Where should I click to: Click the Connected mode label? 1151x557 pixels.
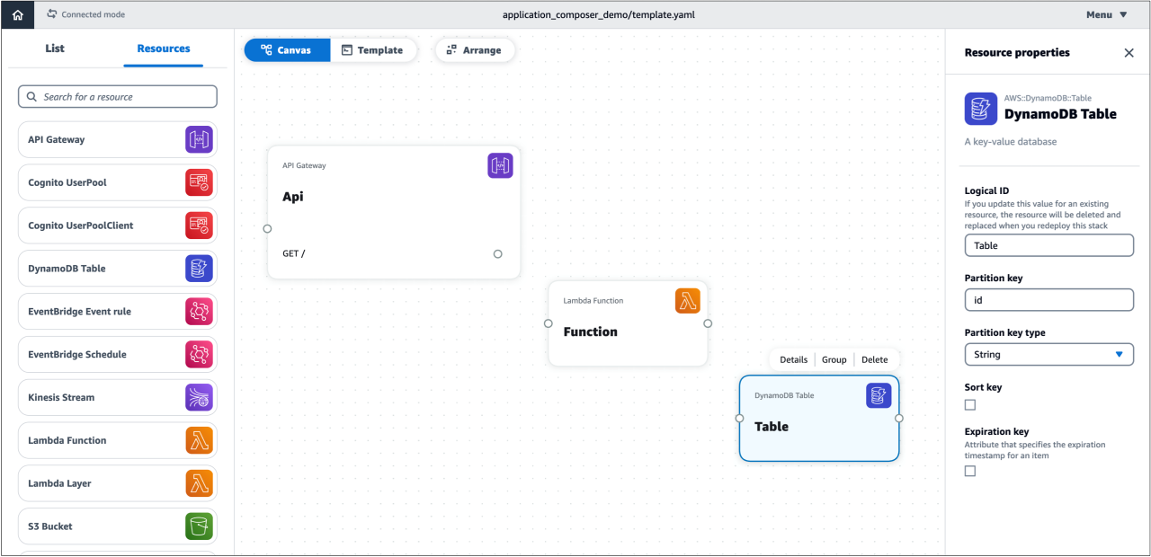point(94,14)
